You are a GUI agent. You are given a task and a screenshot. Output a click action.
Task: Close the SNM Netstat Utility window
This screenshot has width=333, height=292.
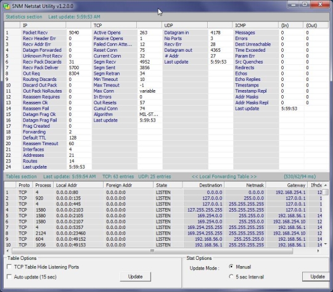320,4
